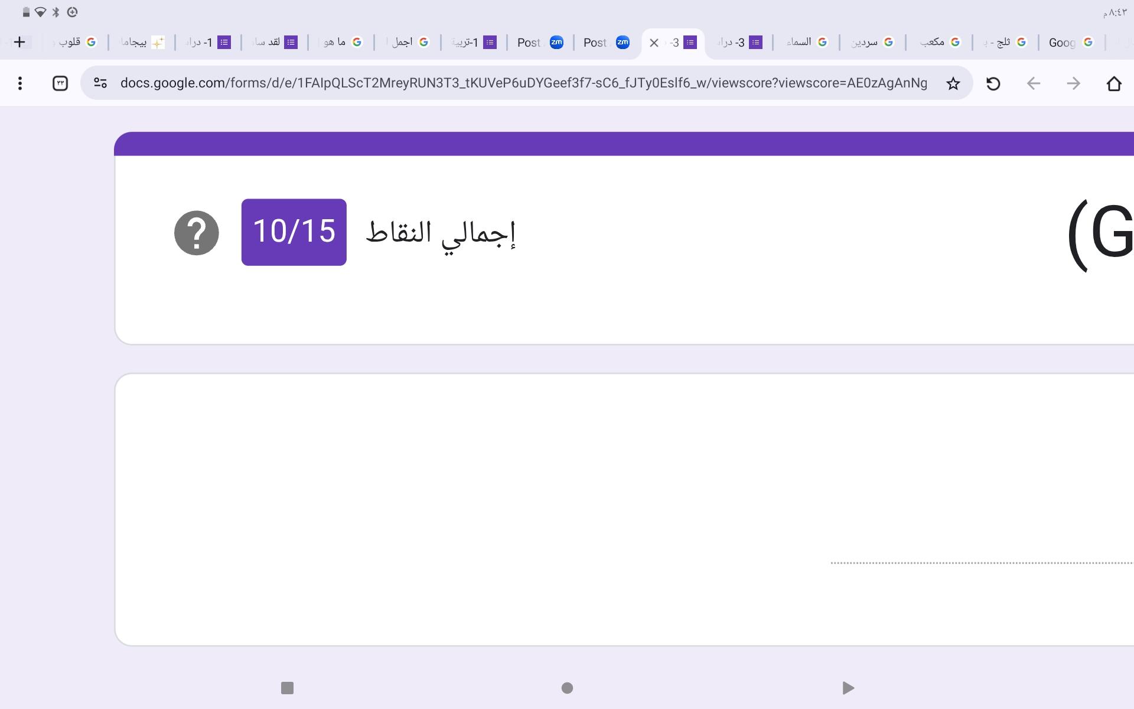Go to browser home page icon
1134x709 pixels.
(1113, 84)
